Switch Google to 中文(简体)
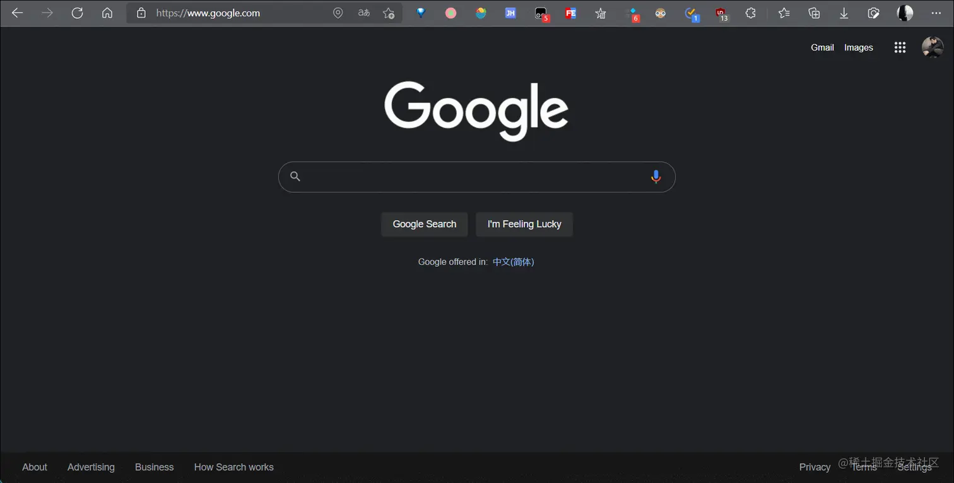The image size is (954, 483). (514, 262)
